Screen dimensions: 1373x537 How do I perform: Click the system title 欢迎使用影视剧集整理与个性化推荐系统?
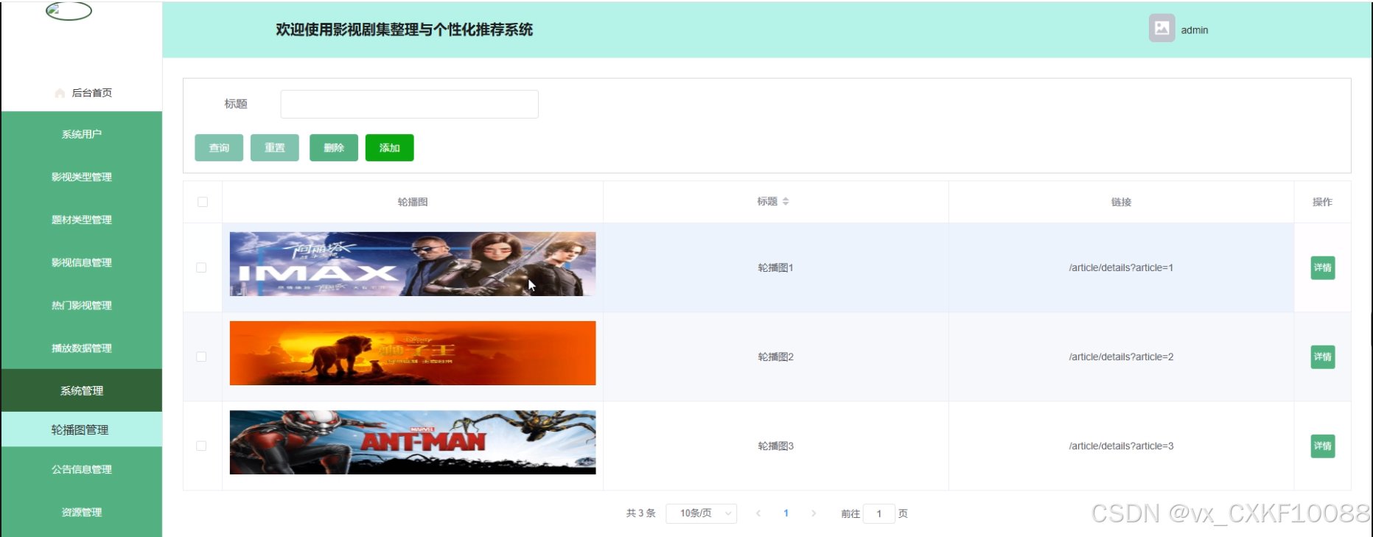click(405, 29)
